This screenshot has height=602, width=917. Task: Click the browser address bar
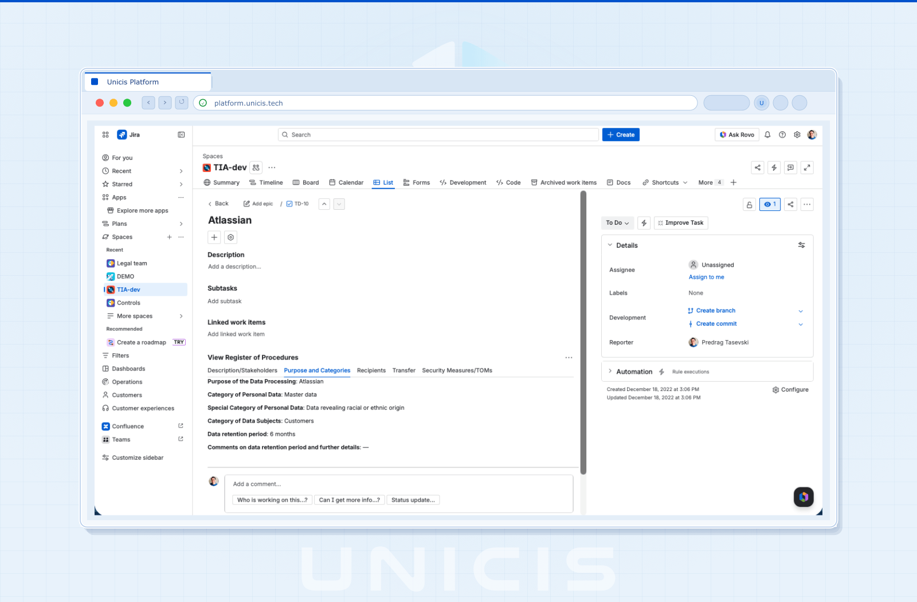pyautogui.click(x=445, y=103)
